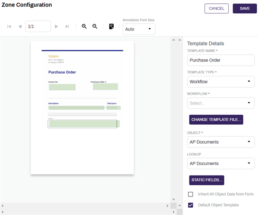Select the Description zone on the document
The height and width of the screenshot is (215, 258).
click(x=76, y=108)
